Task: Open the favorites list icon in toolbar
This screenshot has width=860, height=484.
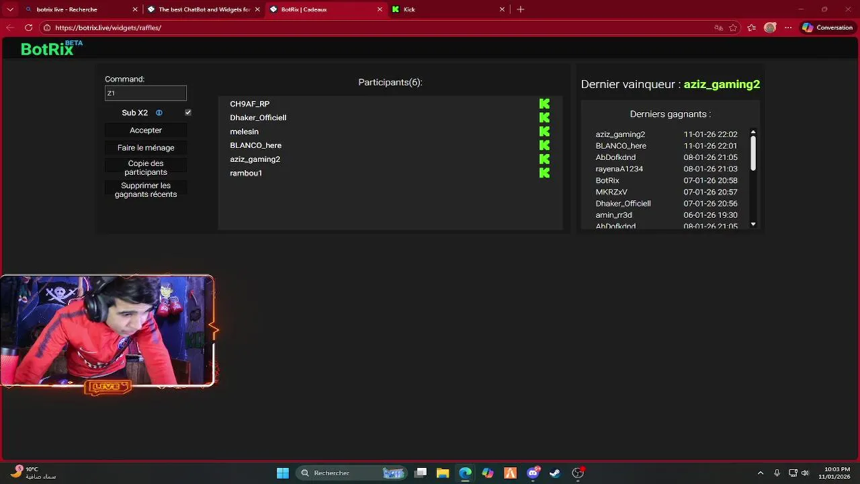Action: pyautogui.click(x=751, y=28)
